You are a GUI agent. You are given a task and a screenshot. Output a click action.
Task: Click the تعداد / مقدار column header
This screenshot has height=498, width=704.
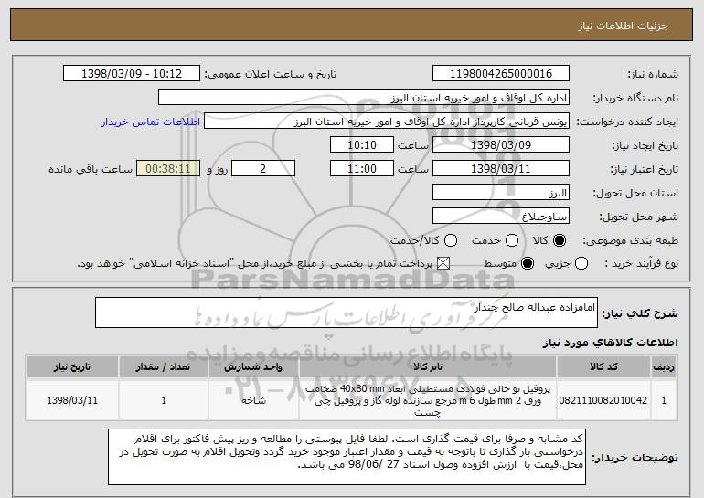pyautogui.click(x=164, y=367)
